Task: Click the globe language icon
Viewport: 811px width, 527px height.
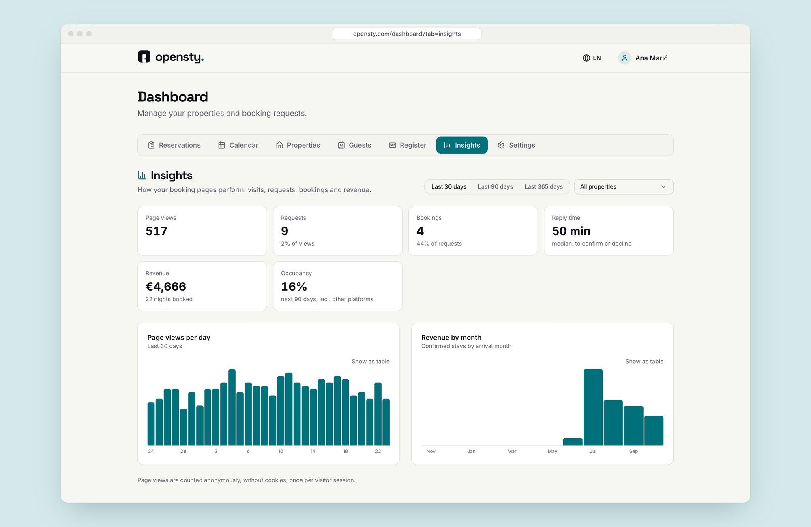Action: tap(586, 58)
